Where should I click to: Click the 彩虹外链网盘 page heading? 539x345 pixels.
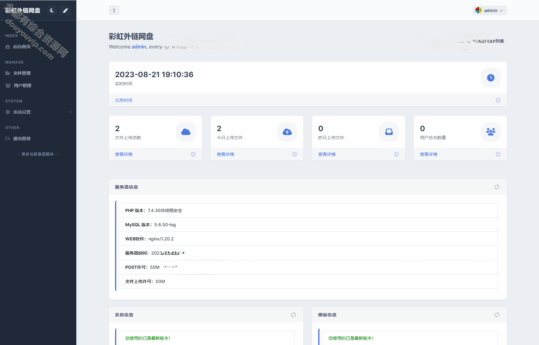[x=131, y=36]
